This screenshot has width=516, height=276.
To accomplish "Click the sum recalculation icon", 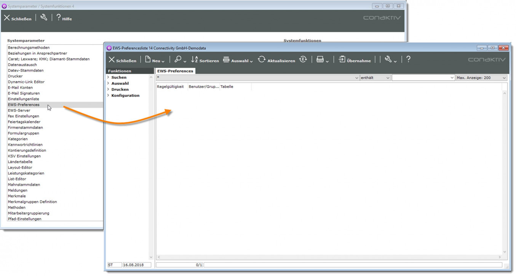I will pos(303,59).
